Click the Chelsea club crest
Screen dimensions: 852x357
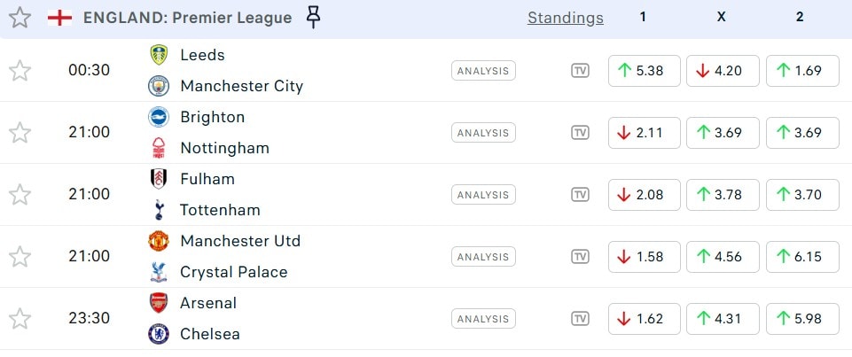pos(159,334)
